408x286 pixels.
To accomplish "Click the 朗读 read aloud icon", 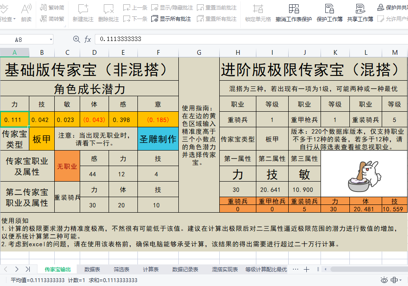I will 26,9.
